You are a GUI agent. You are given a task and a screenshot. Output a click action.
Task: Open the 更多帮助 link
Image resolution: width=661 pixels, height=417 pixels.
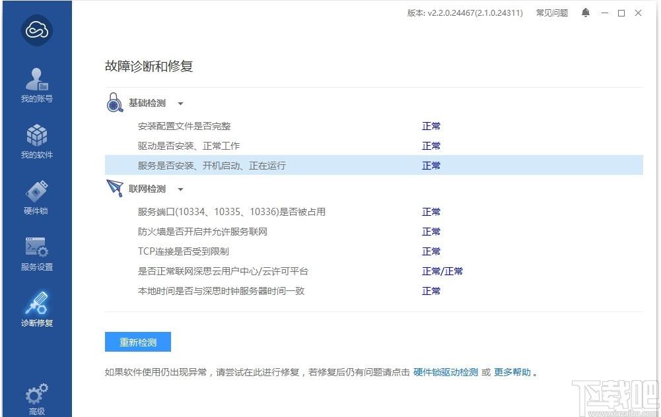click(512, 372)
